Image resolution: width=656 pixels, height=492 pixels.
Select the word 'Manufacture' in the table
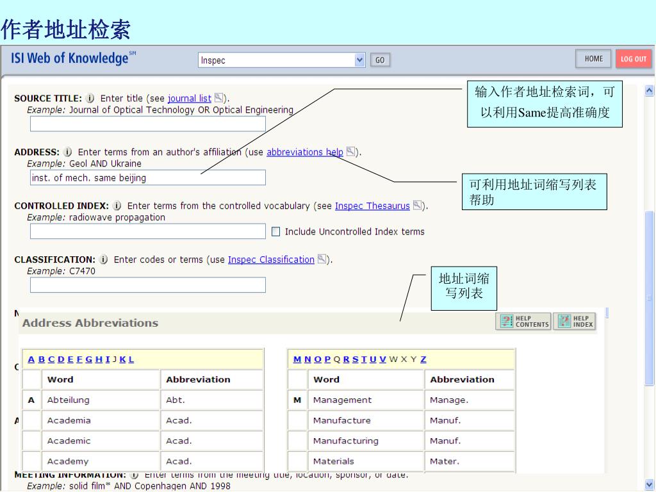(342, 420)
